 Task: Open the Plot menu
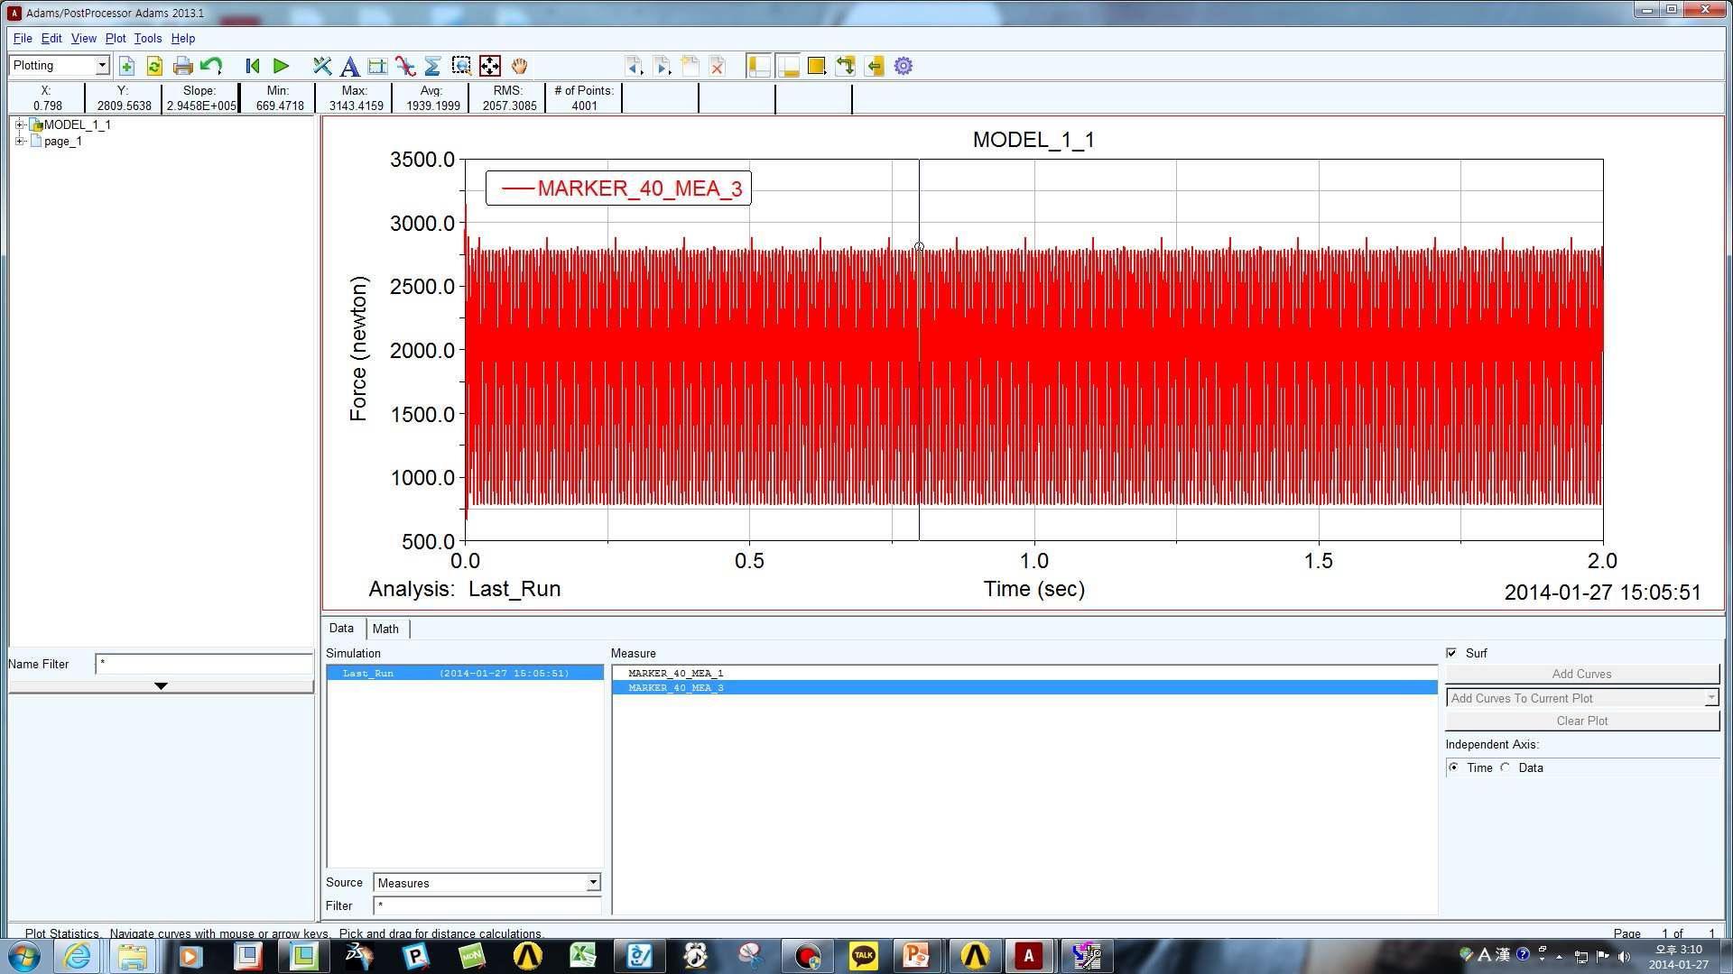pyautogui.click(x=116, y=39)
